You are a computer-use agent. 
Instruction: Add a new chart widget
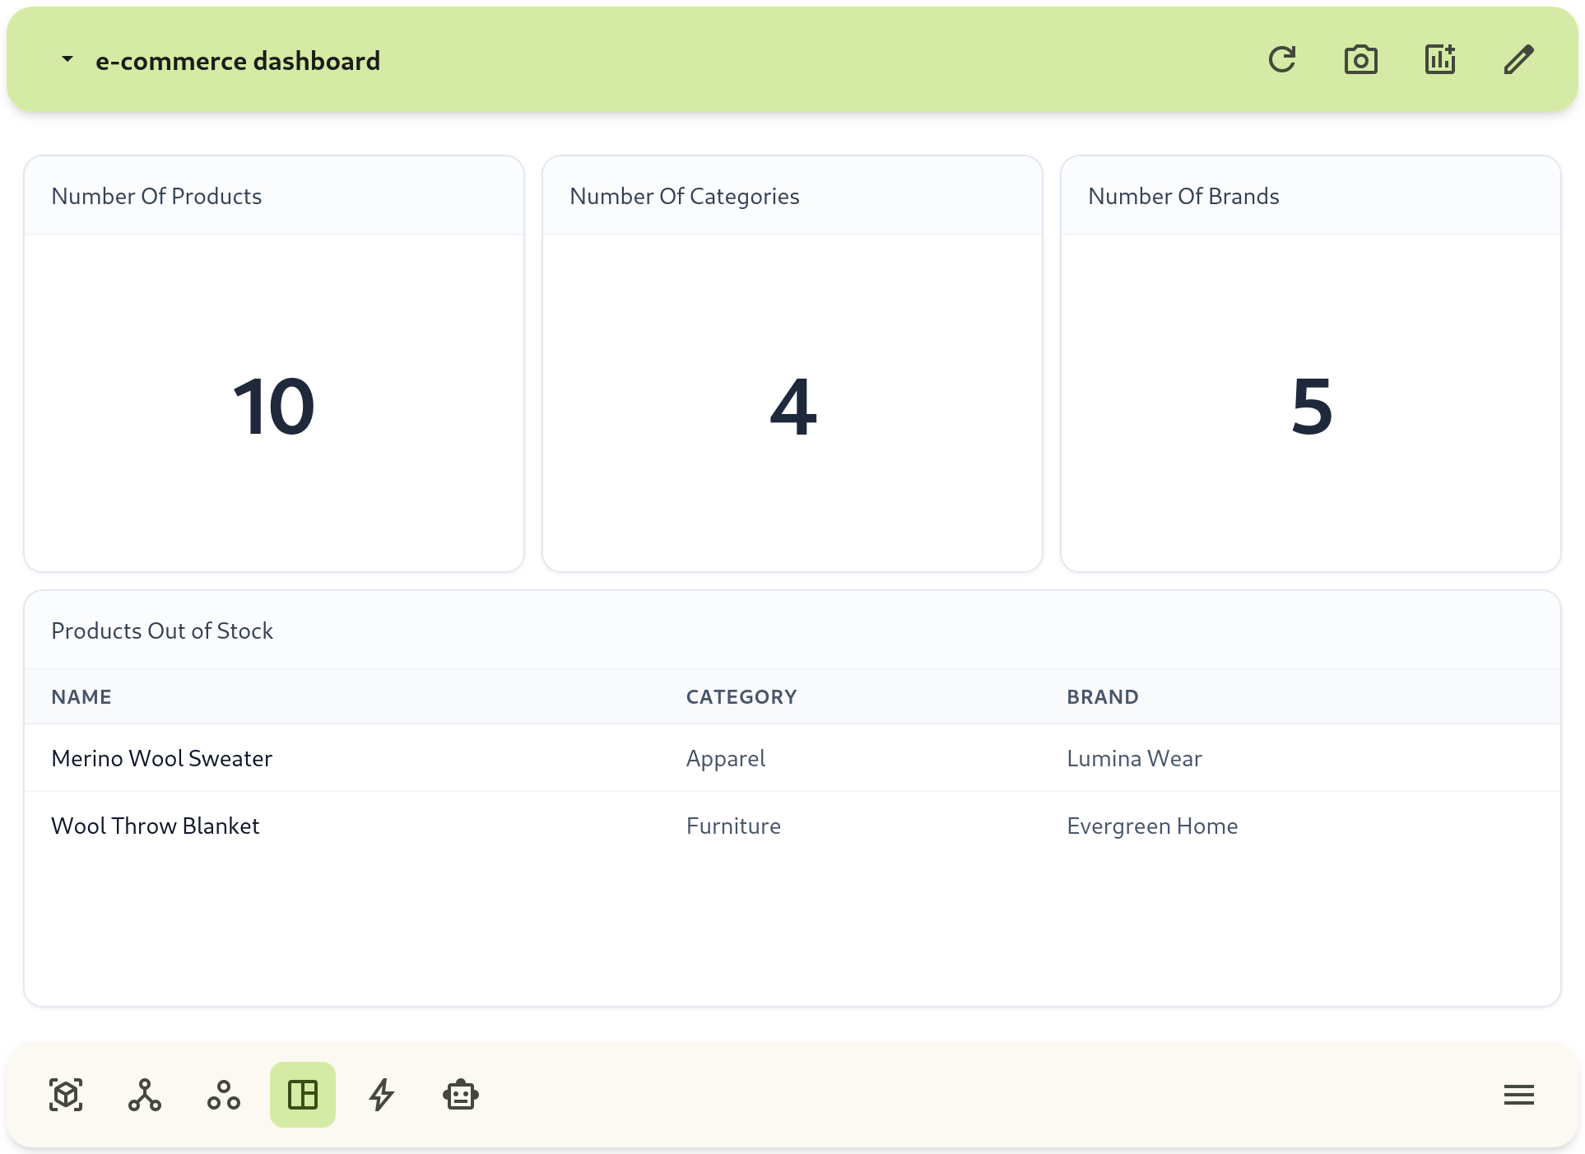tap(1439, 58)
